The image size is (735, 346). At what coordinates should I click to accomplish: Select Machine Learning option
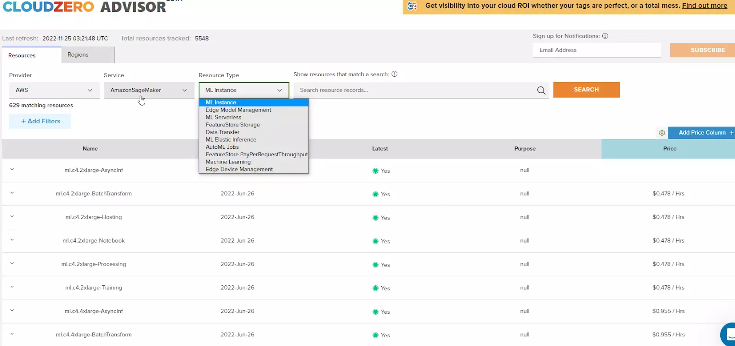pos(254,162)
